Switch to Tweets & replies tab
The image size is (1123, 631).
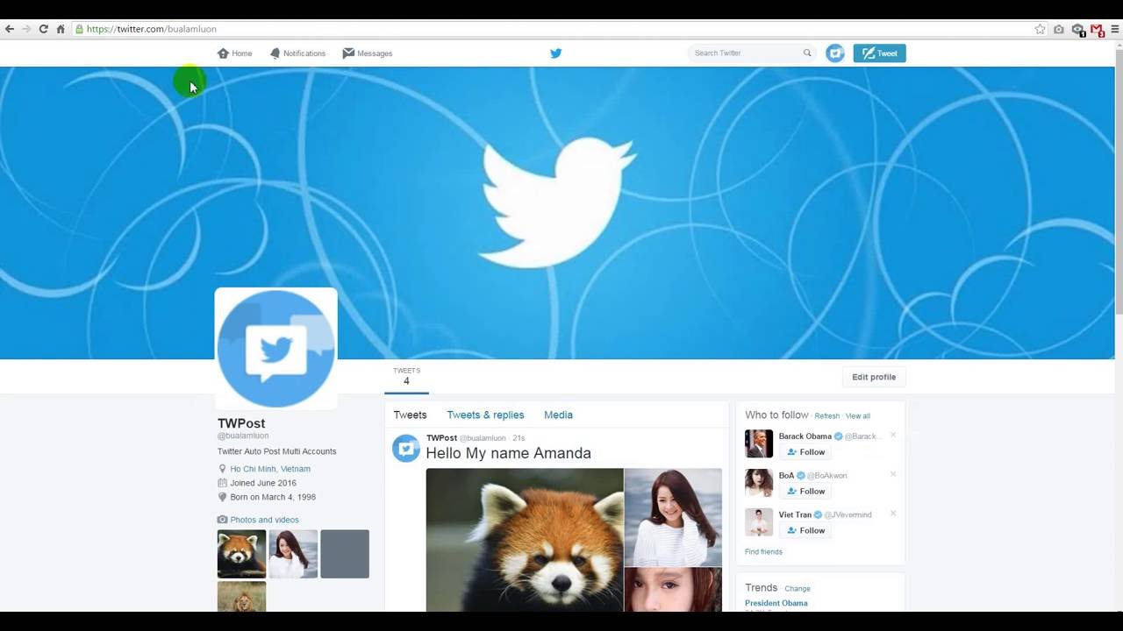pyautogui.click(x=485, y=415)
